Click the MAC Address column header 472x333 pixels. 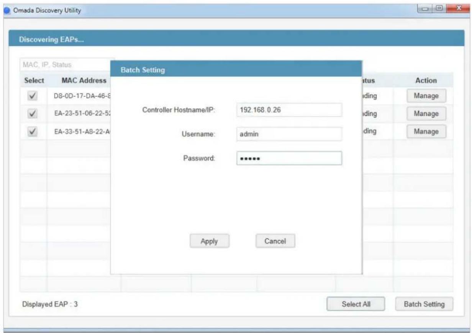(x=84, y=81)
